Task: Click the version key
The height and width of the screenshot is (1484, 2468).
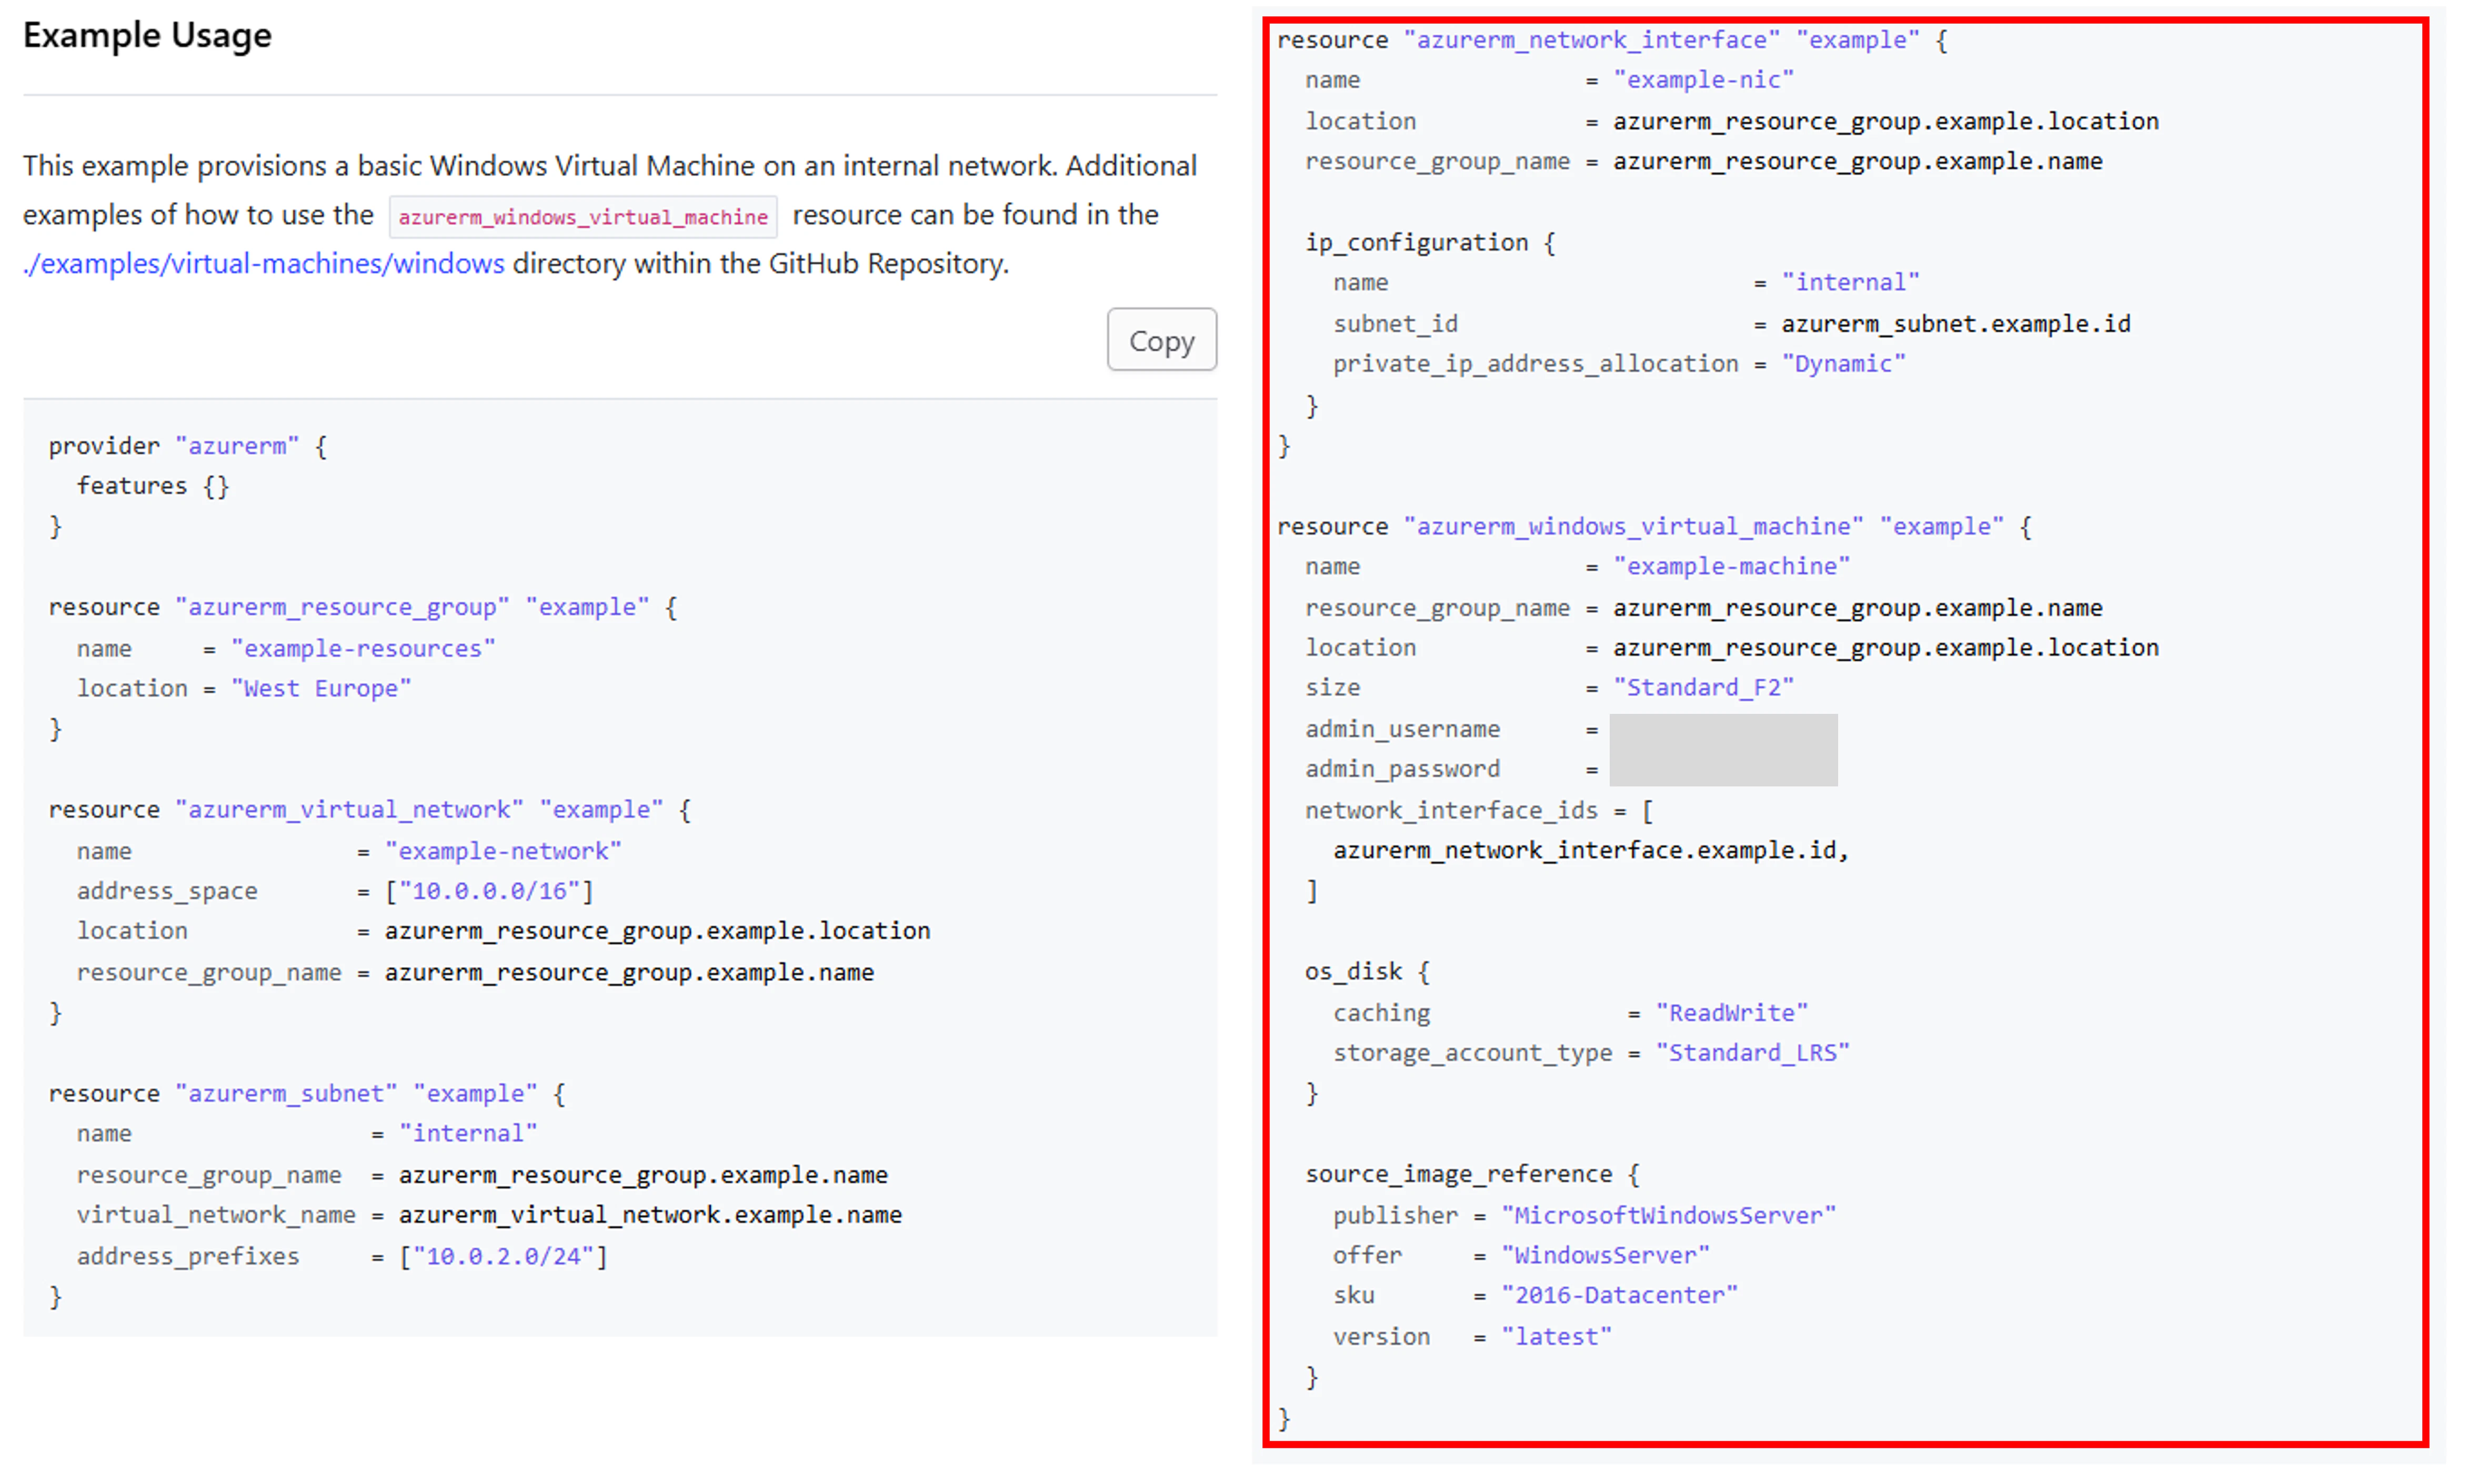Action: click(1381, 1337)
